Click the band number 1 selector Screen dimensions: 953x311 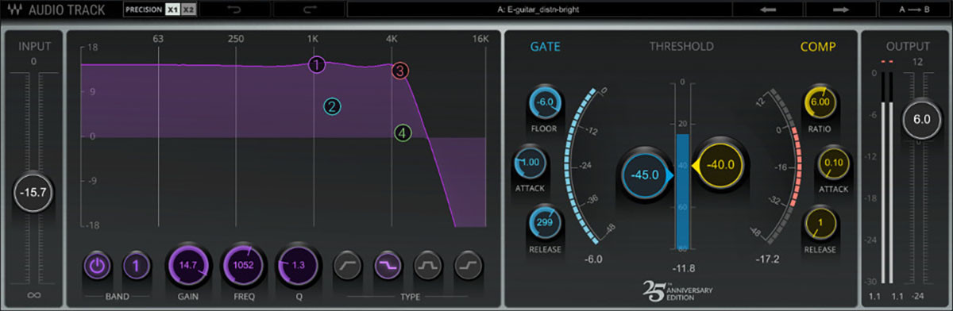[x=136, y=266]
